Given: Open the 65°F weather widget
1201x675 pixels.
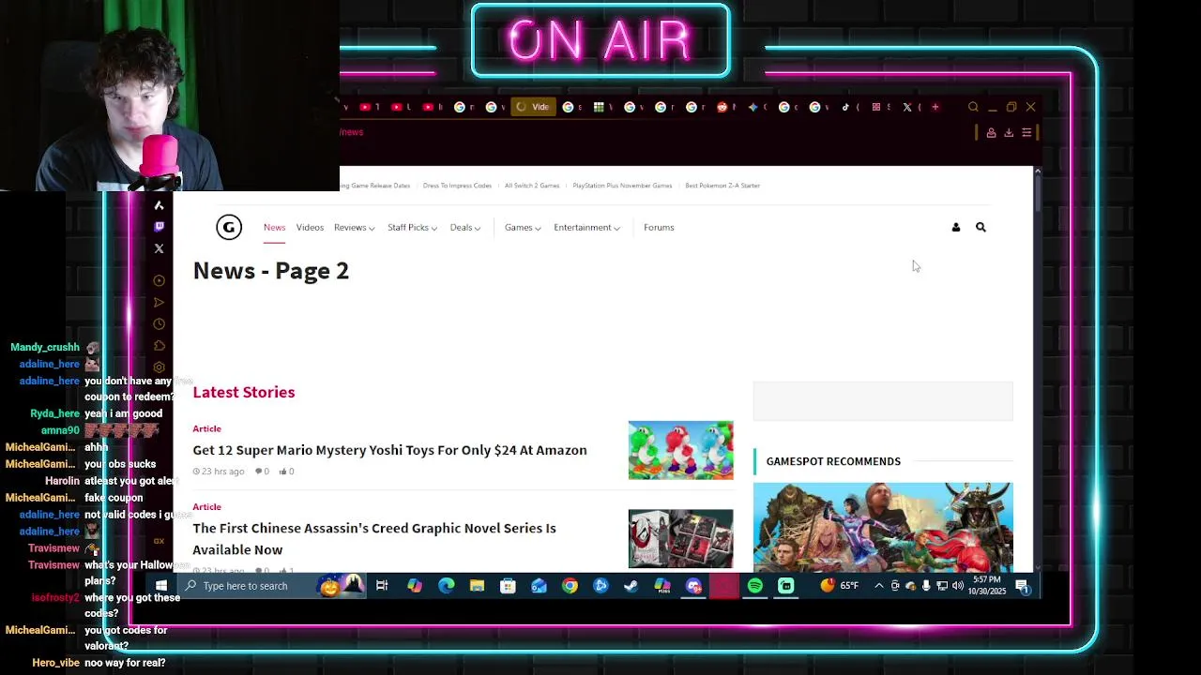Looking at the screenshot, I should [x=839, y=586].
